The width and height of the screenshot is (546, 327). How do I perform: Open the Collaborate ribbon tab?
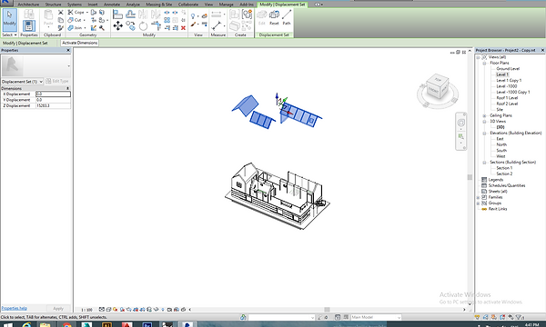[188, 5]
